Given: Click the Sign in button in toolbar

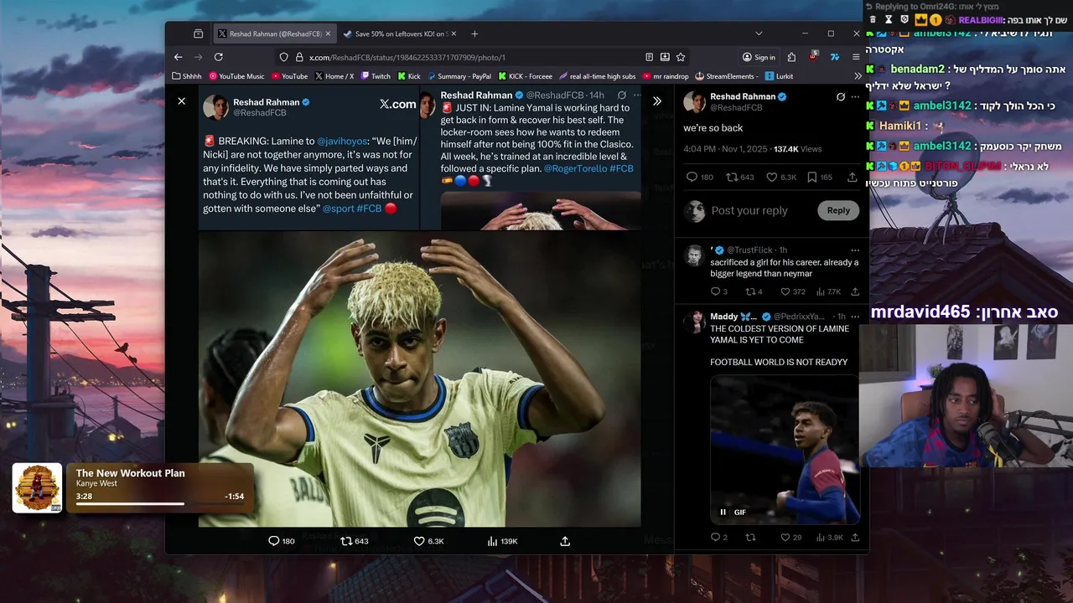Looking at the screenshot, I should click(x=759, y=57).
